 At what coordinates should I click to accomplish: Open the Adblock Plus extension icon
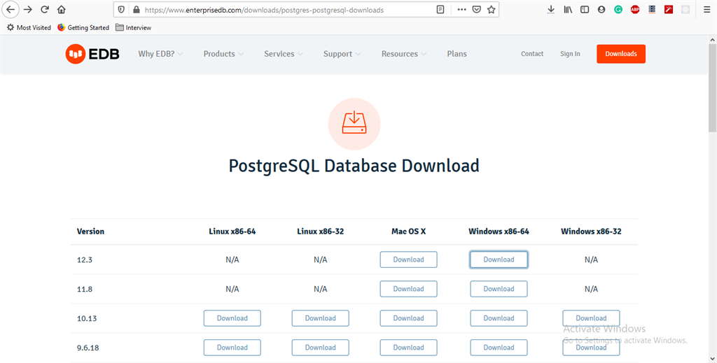pos(635,10)
